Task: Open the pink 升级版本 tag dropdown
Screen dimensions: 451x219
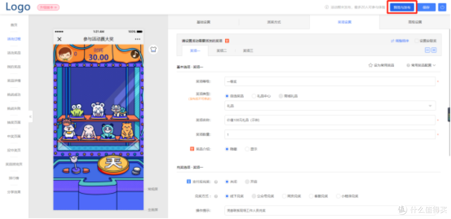Action: (x=48, y=8)
